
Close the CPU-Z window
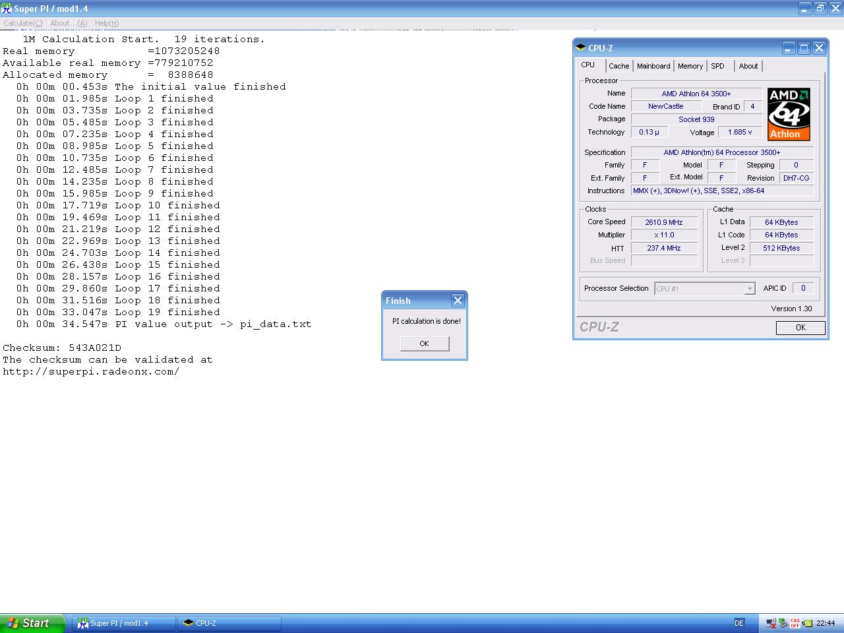click(x=819, y=47)
